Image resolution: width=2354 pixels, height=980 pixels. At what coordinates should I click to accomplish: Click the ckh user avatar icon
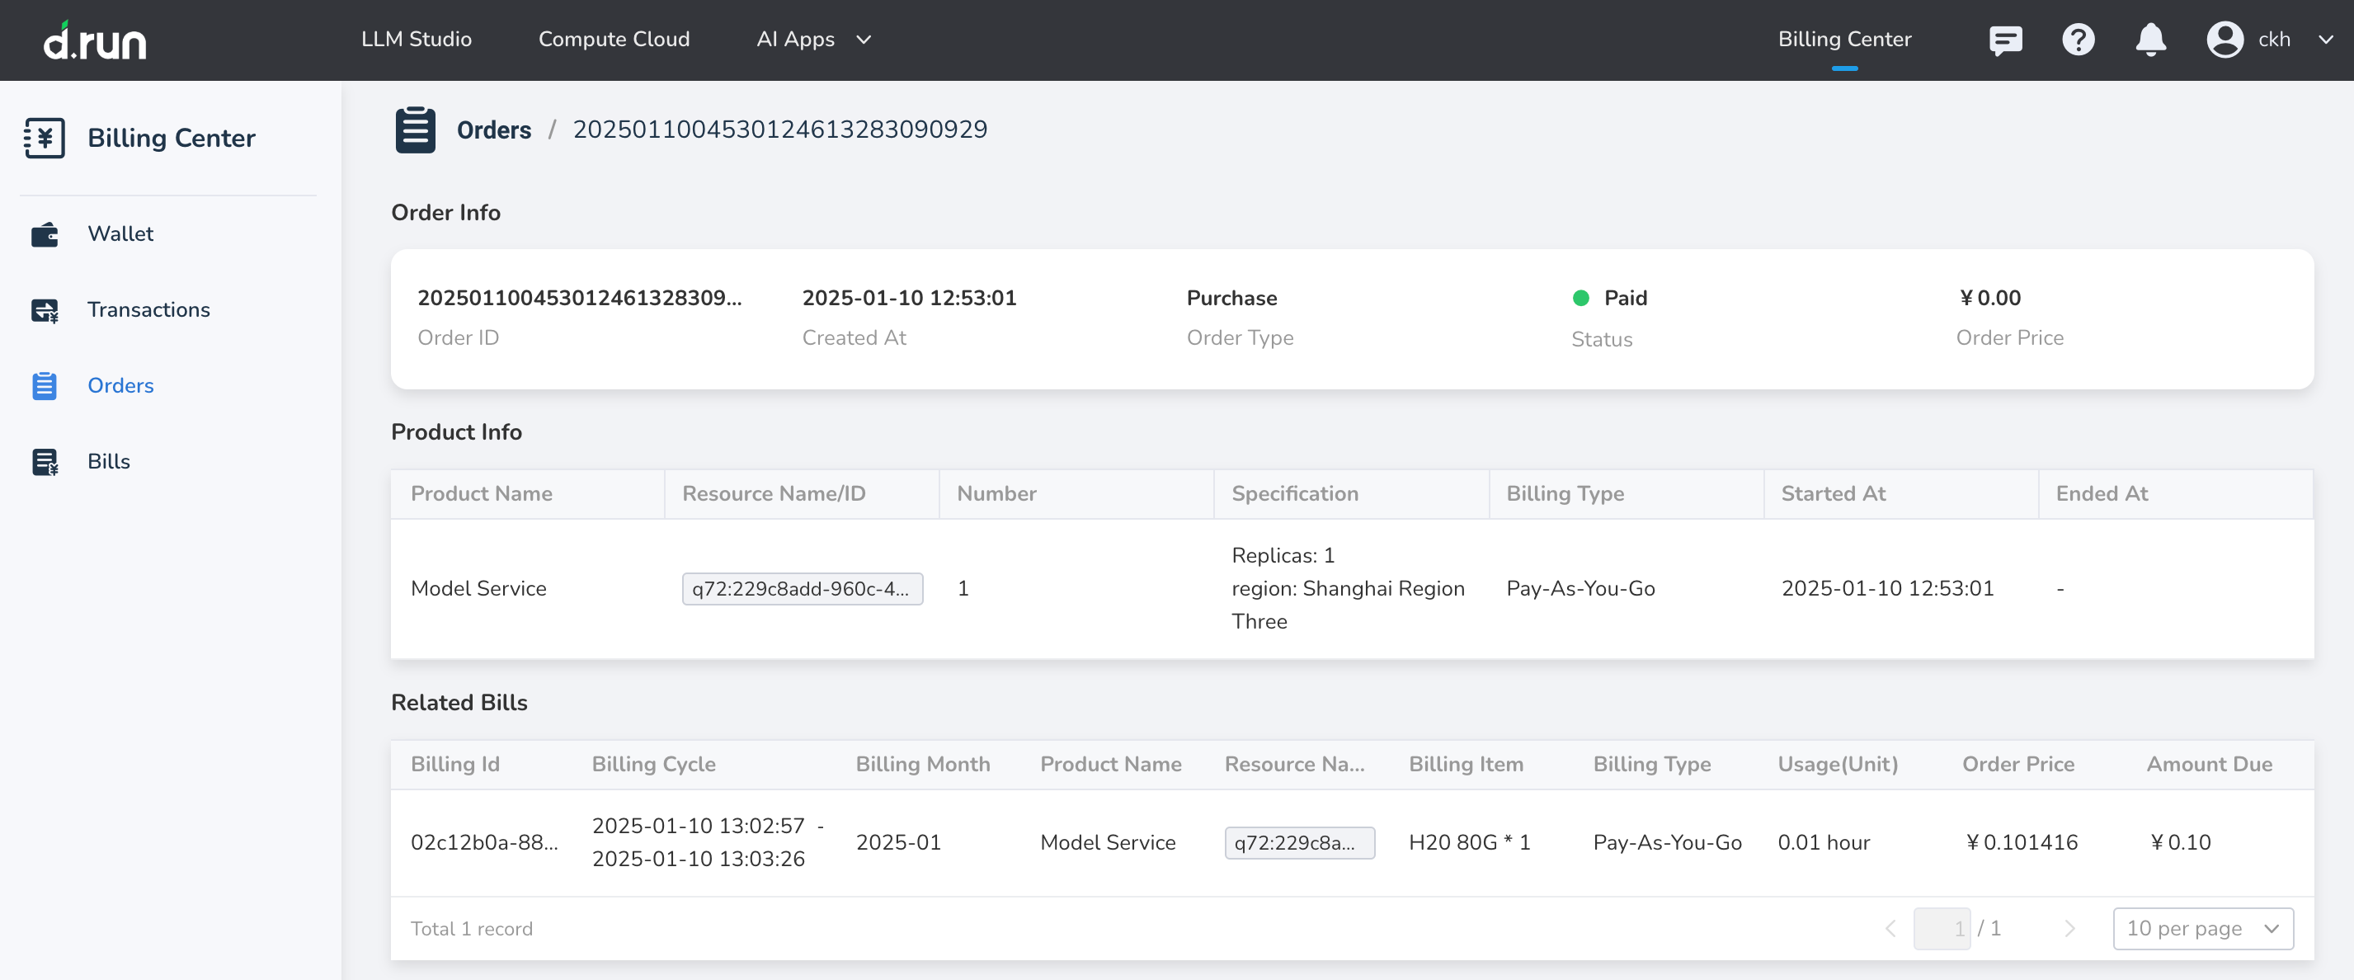(2225, 40)
